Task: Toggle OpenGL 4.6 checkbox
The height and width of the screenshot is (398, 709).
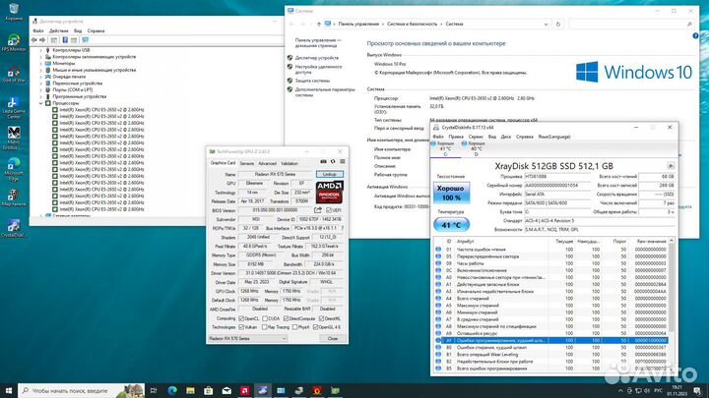Action: [315, 327]
